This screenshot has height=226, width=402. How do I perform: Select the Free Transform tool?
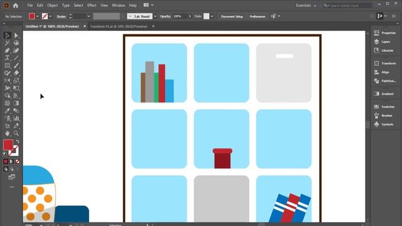[x=16, y=88]
